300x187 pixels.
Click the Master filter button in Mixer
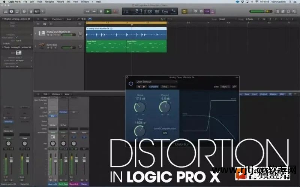pos(273,94)
